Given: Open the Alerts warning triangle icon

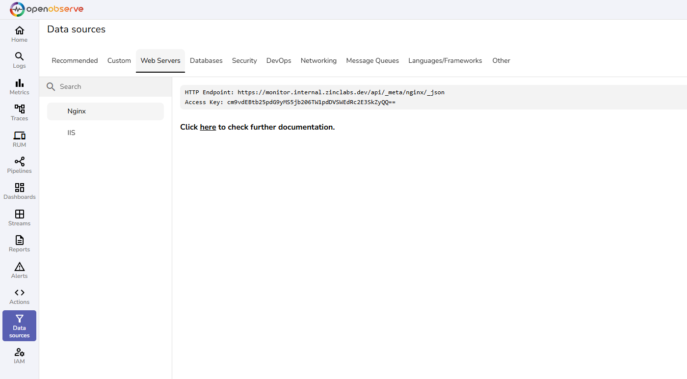Looking at the screenshot, I should (x=20, y=267).
